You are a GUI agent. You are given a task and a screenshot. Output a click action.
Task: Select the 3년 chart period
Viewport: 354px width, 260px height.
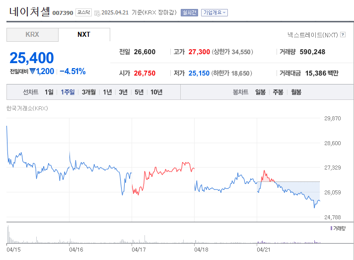pos(123,92)
